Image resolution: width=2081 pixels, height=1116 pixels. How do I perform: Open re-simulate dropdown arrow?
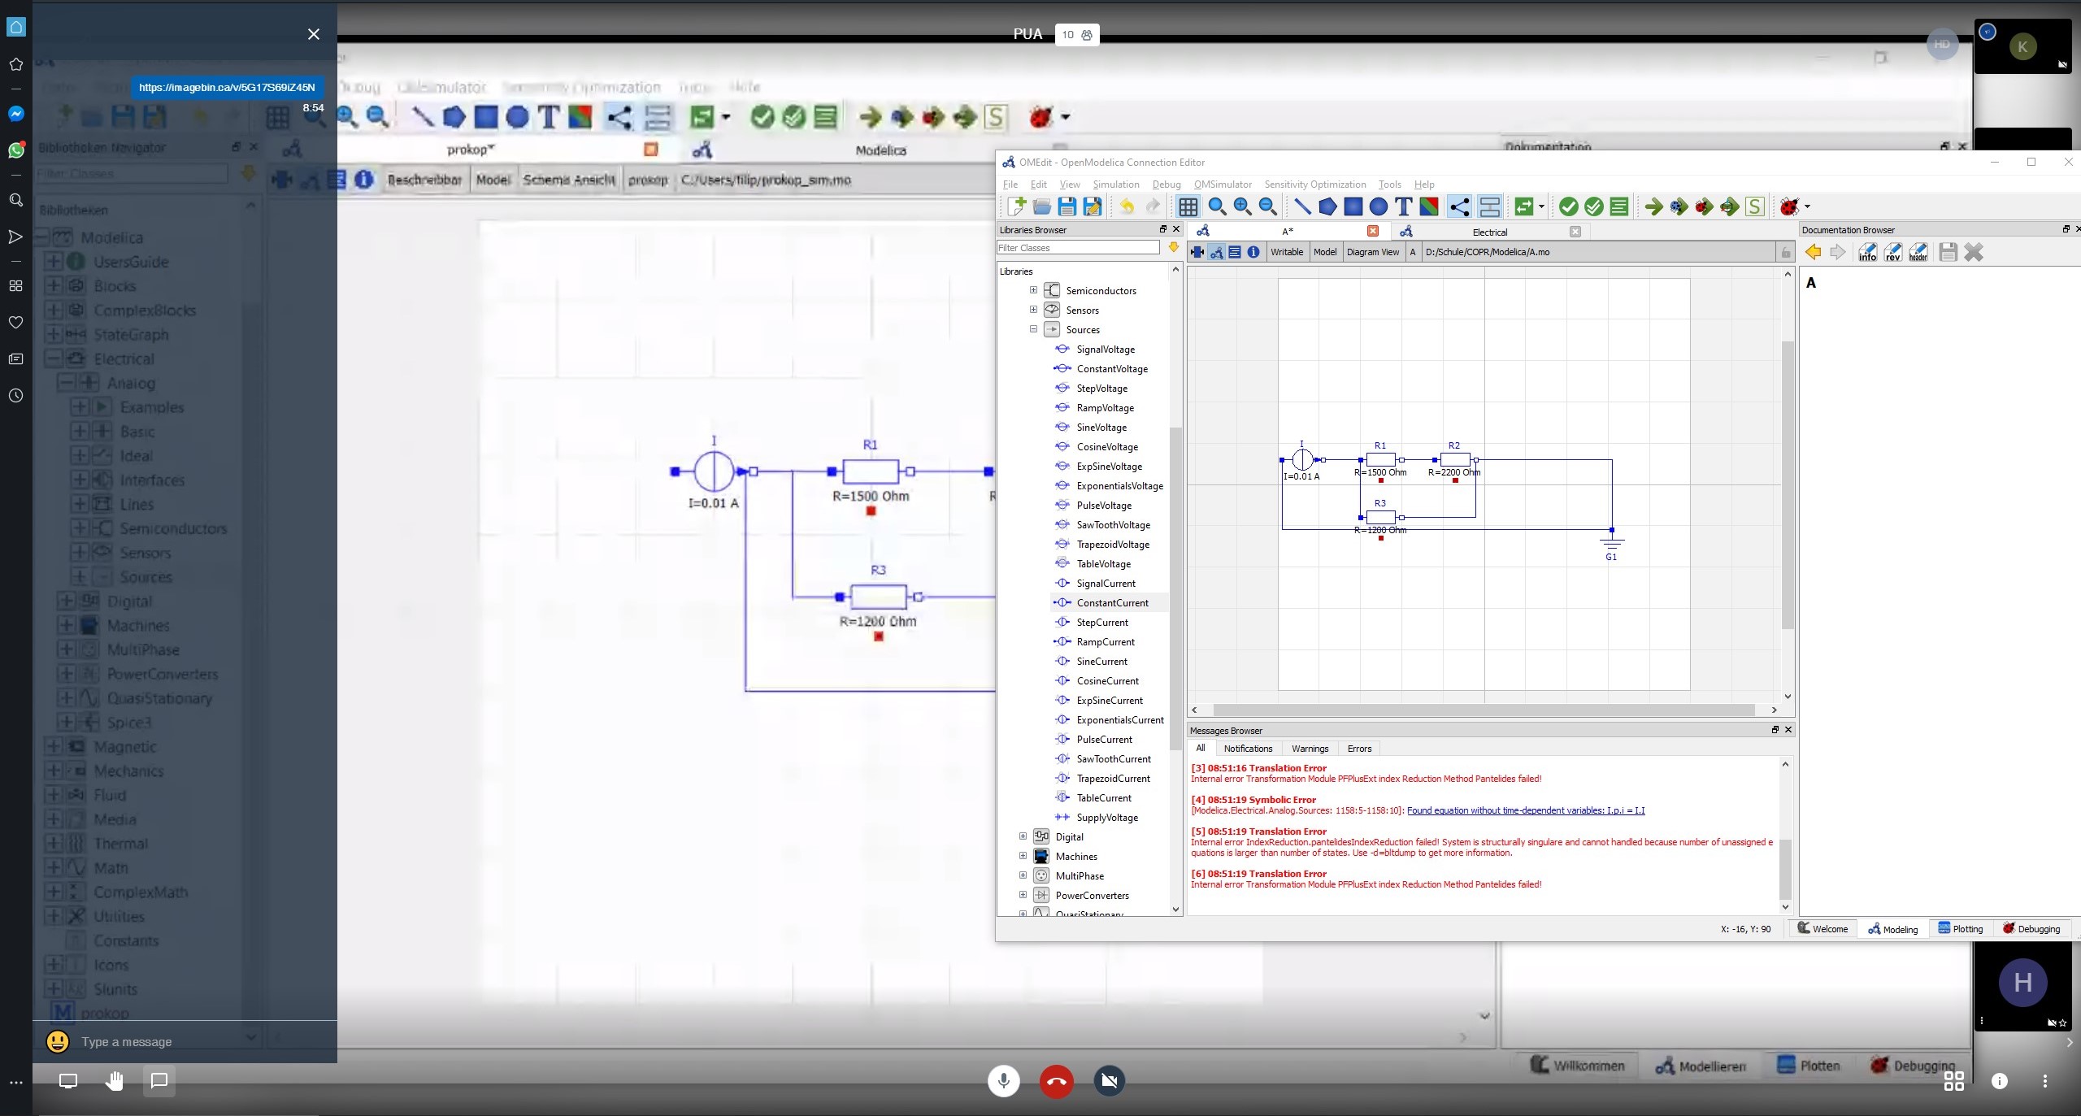pyautogui.click(x=1541, y=206)
